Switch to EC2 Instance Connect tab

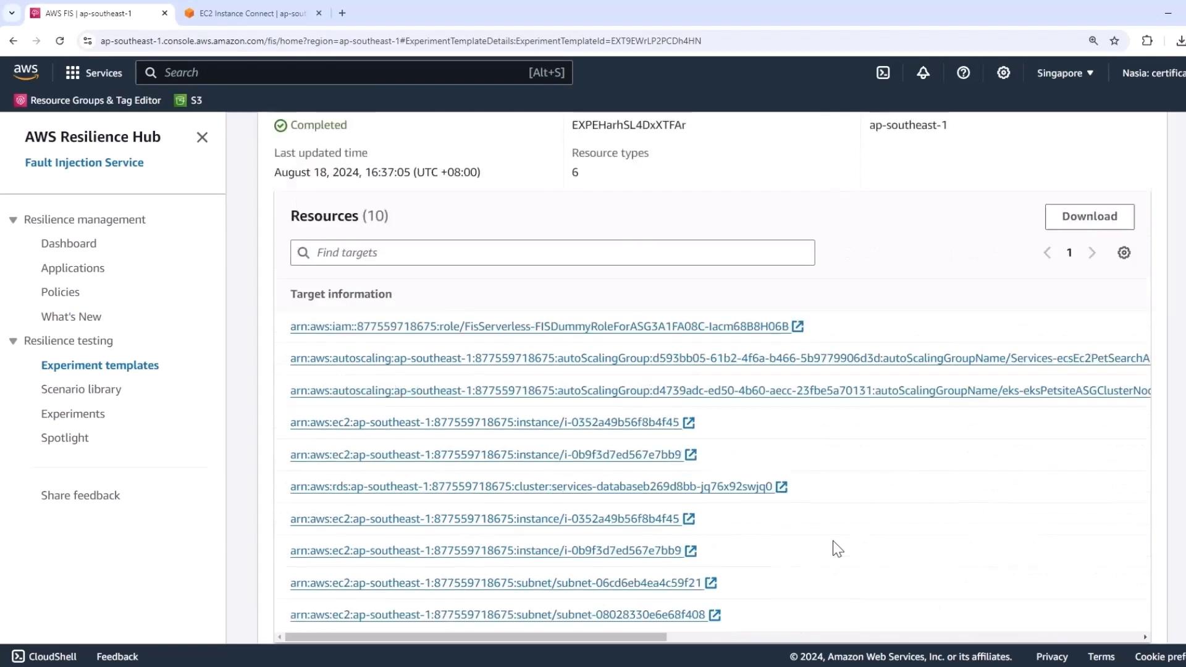click(252, 13)
